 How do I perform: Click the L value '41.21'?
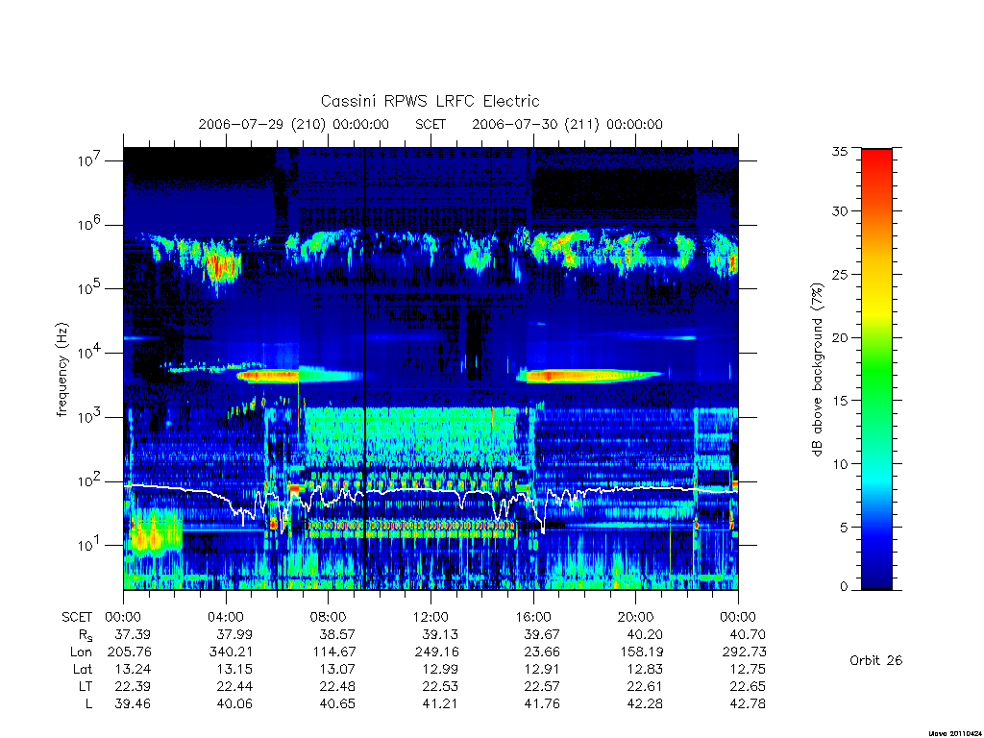[440, 704]
